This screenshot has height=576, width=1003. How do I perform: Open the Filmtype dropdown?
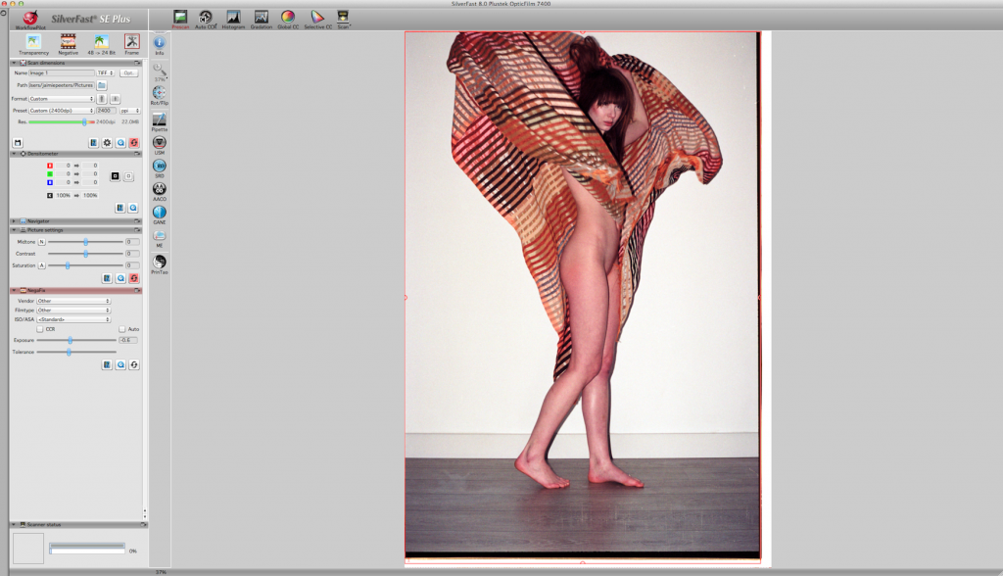coord(72,310)
